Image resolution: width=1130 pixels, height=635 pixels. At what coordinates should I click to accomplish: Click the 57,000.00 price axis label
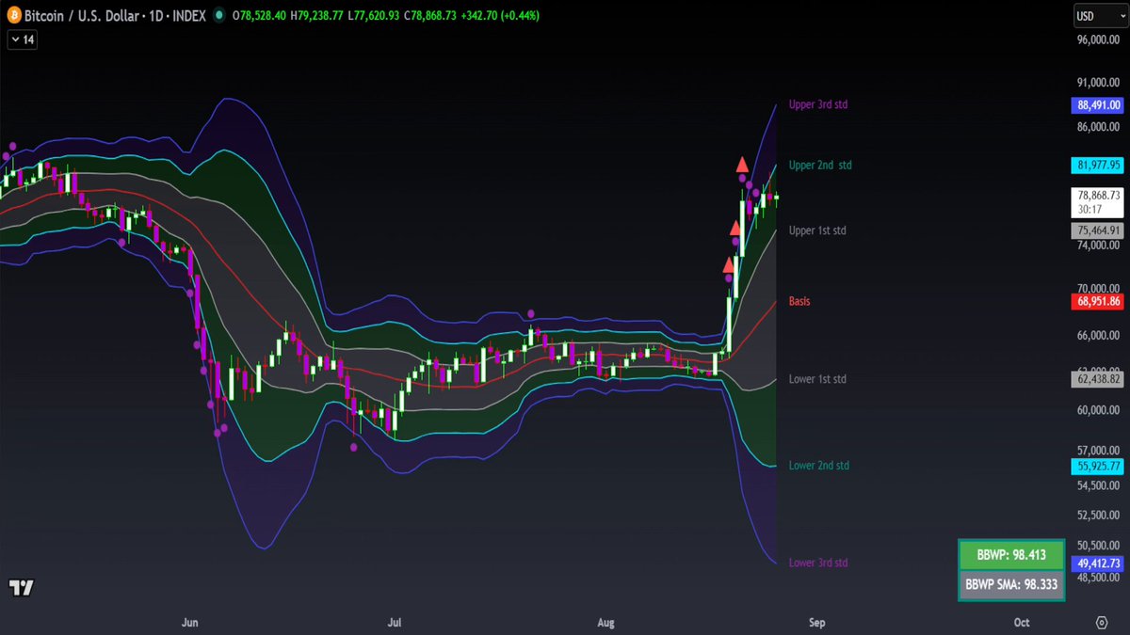tap(1100, 450)
